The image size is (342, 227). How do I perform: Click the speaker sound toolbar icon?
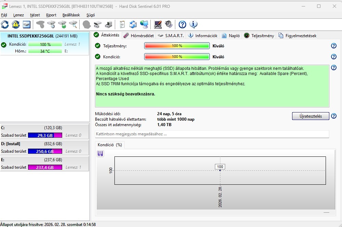click(x=168, y=25)
